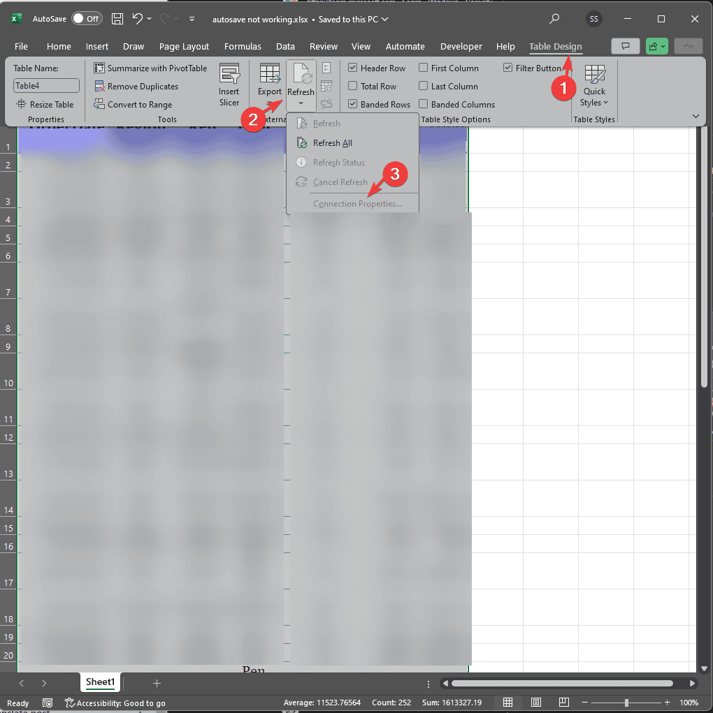Open the Comments pane icon
This screenshot has width=713, height=713.
[625, 46]
